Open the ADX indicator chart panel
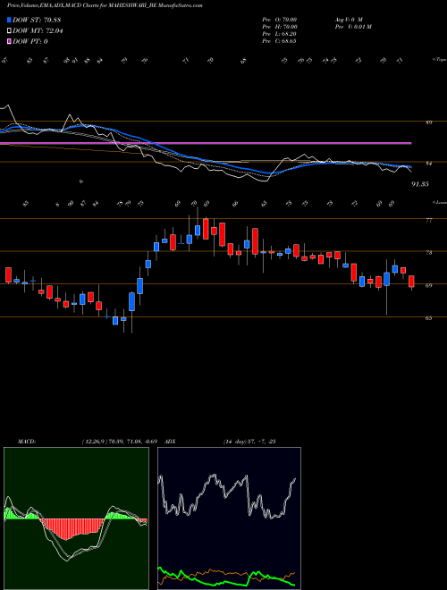 pos(229,518)
